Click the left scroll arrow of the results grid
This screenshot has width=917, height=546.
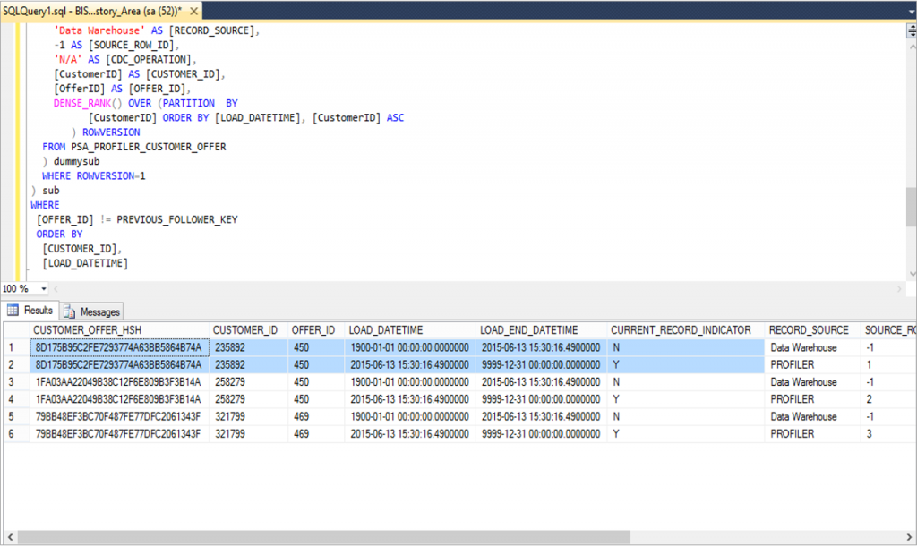[x=8, y=535]
